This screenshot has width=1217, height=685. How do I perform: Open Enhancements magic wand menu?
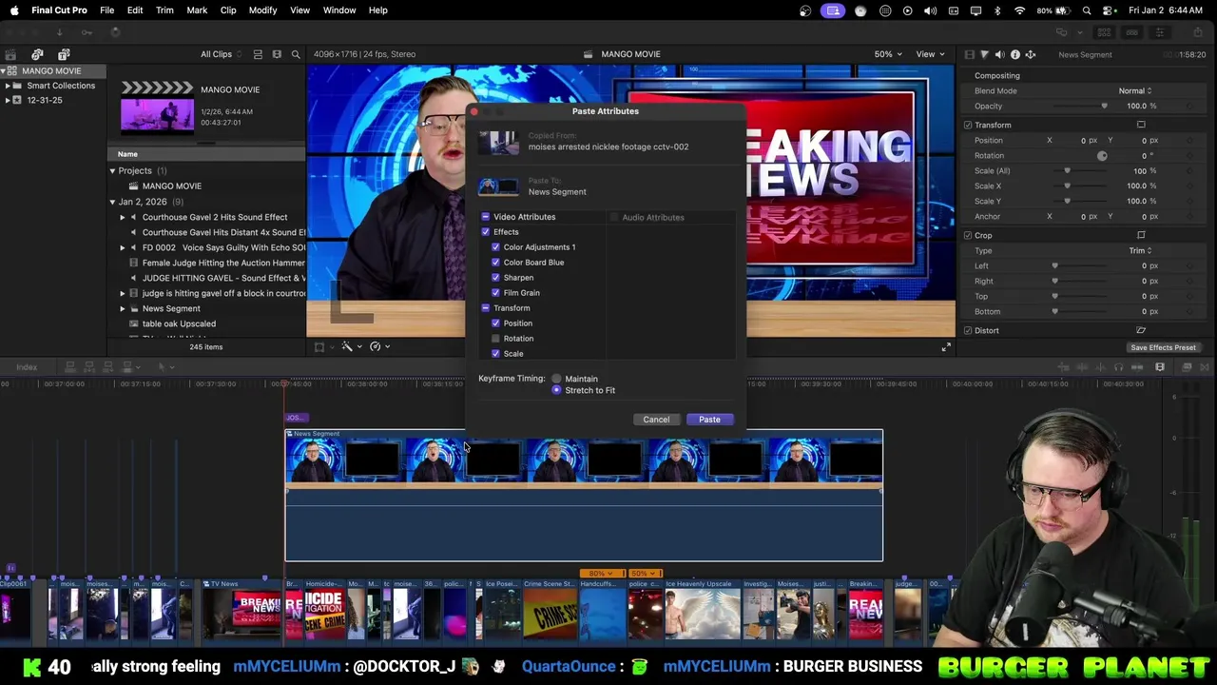(351, 346)
